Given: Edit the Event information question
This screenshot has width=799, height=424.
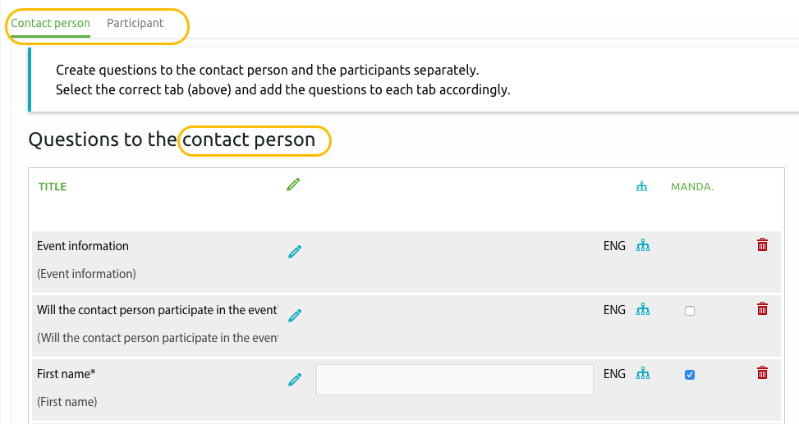Looking at the screenshot, I should [x=295, y=252].
